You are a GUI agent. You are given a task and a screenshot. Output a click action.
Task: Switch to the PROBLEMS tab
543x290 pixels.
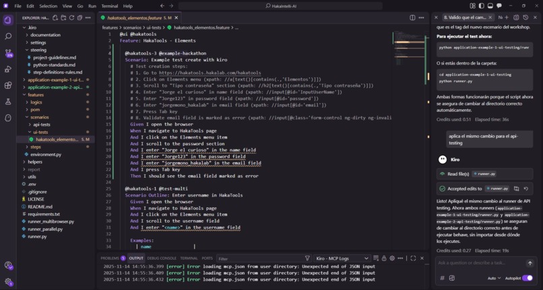pyautogui.click(x=113, y=258)
